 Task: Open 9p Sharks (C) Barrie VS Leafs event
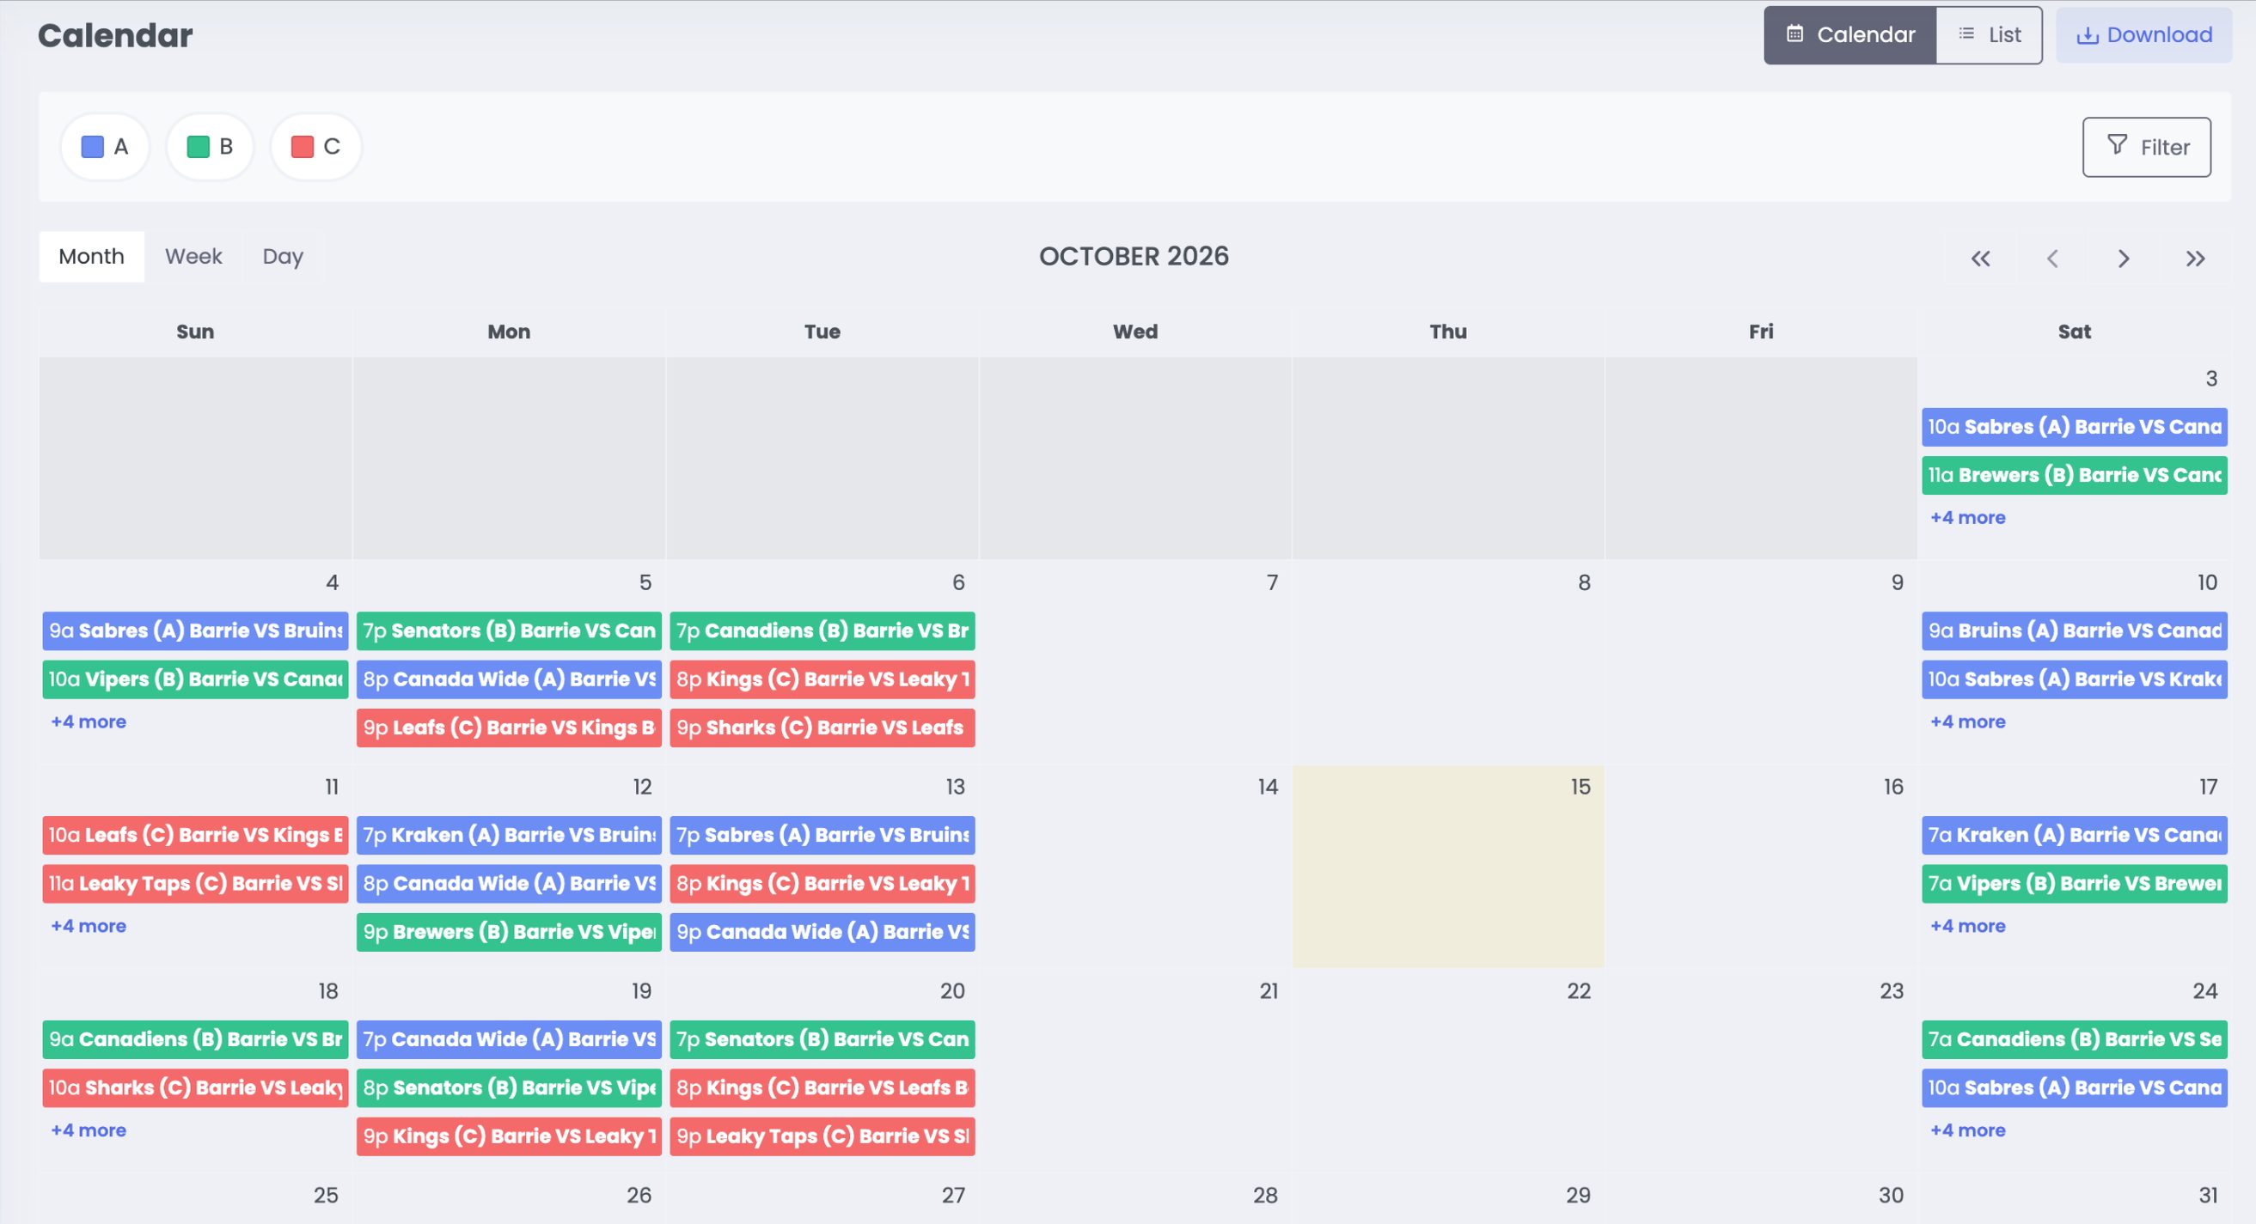tap(822, 728)
